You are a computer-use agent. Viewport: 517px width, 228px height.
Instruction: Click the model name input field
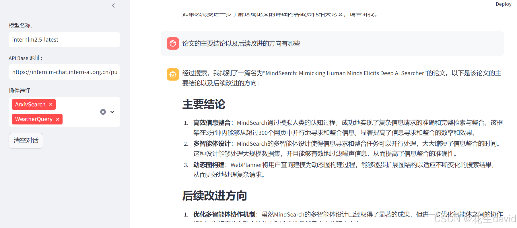[x=64, y=40]
